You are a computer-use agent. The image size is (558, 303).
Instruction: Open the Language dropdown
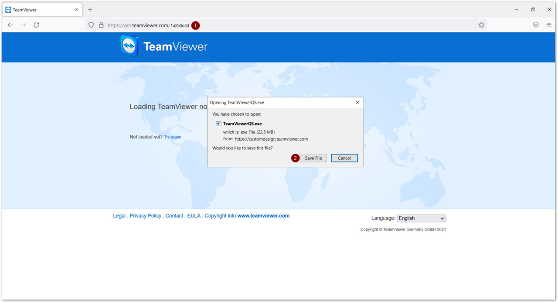421,219
